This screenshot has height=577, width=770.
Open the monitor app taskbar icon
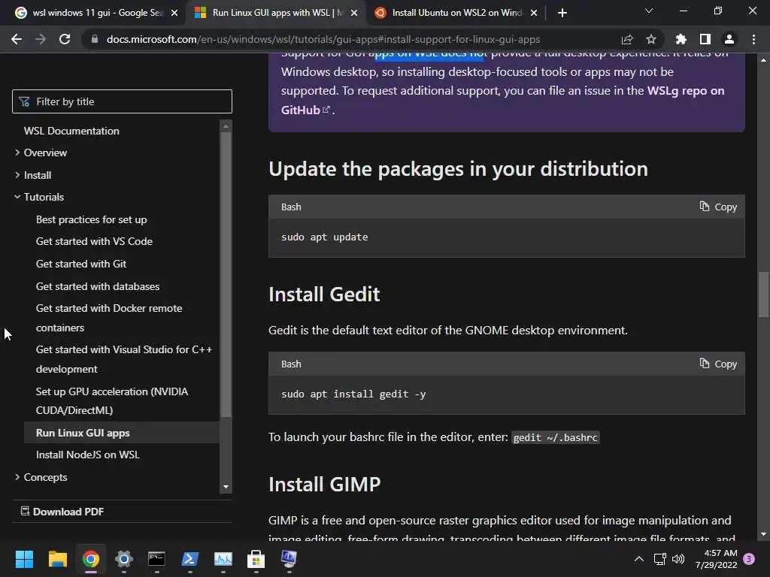289,559
